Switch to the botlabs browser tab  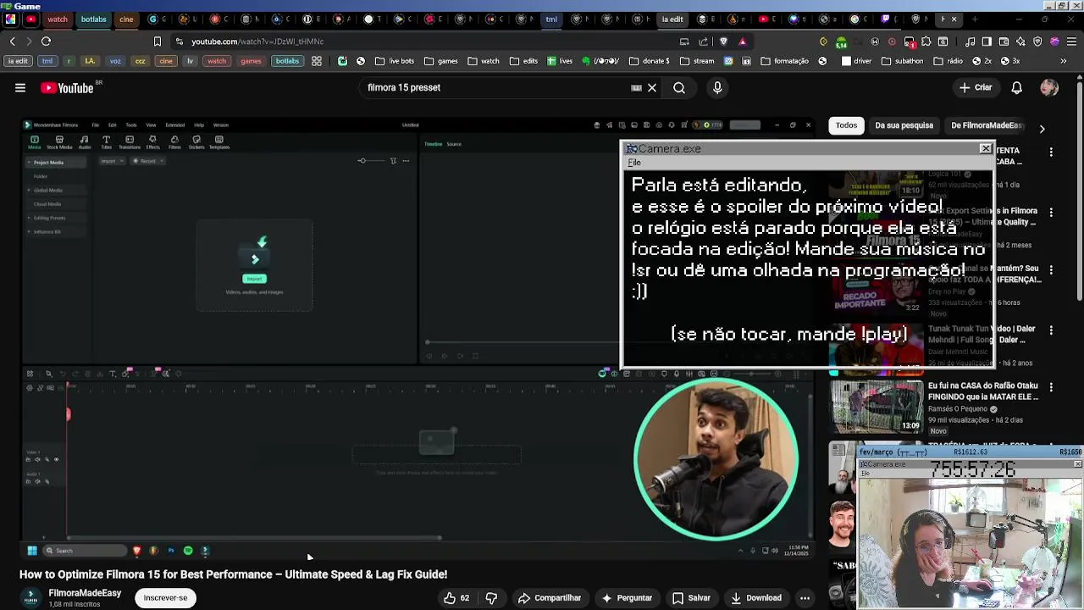pos(93,19)
